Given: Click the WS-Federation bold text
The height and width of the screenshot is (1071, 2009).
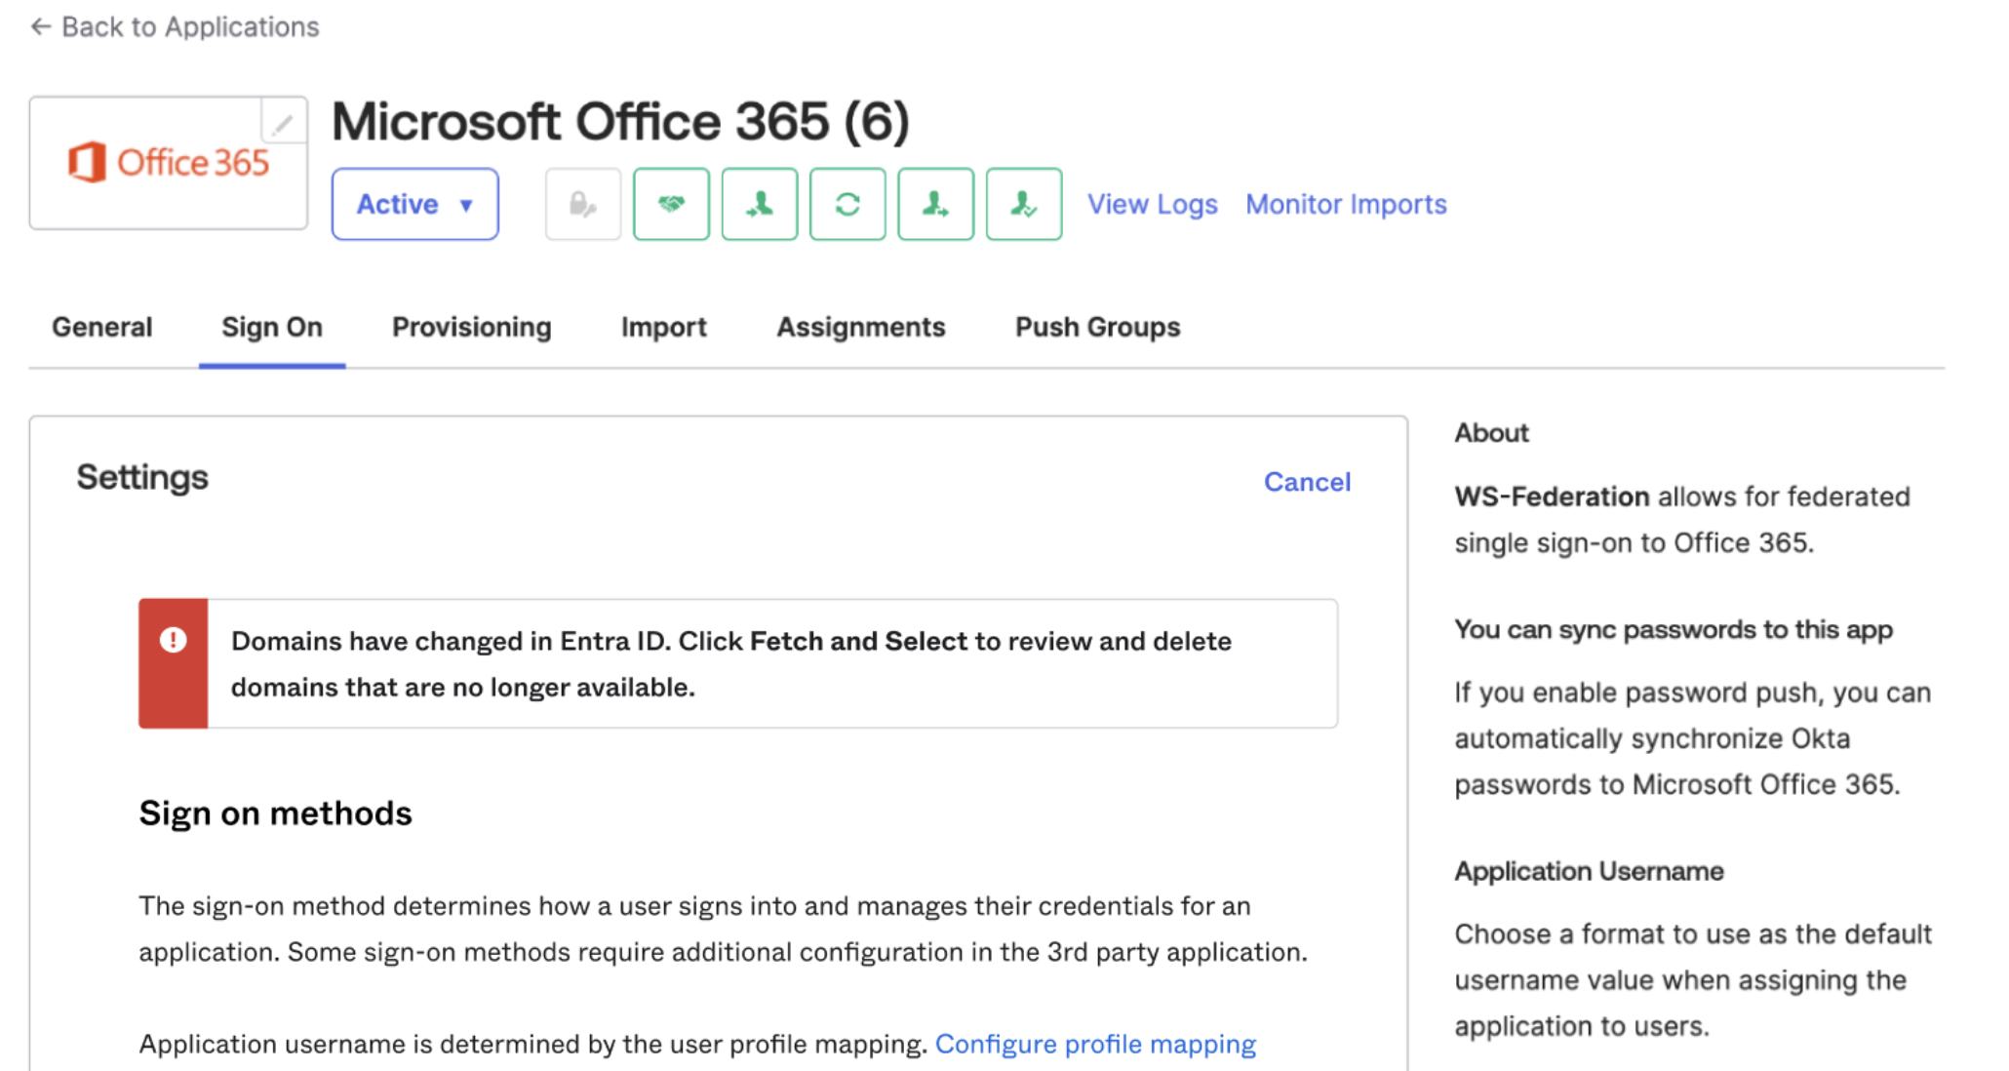Looking at the screenshot, I should pos(1552,496).
